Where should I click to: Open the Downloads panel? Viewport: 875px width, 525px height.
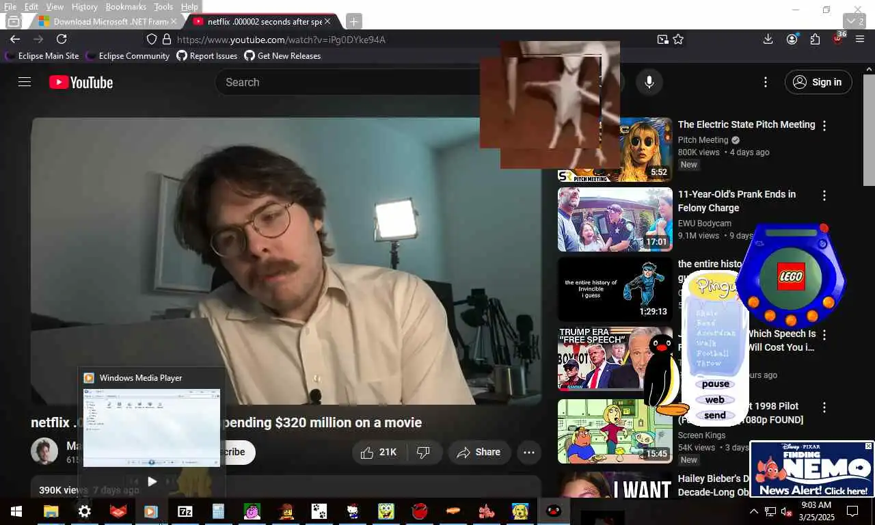[x=768, y=40]
